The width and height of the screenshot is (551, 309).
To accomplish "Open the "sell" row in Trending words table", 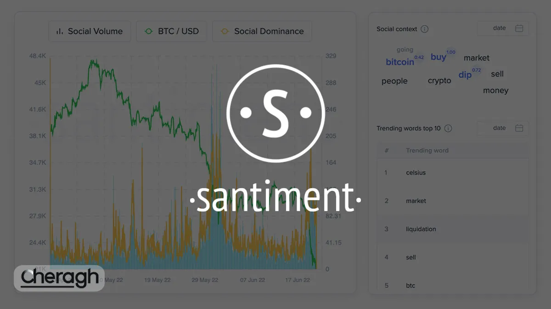I will coord(453,257).
